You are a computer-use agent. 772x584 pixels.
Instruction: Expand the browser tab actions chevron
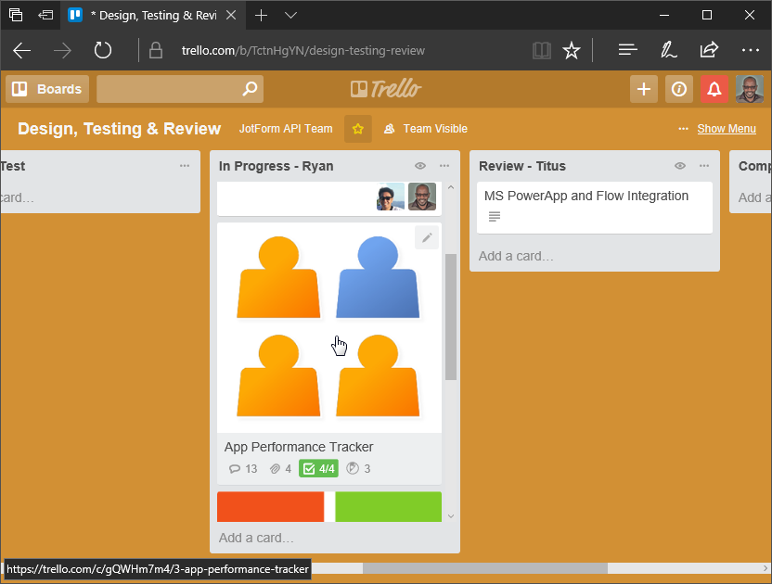[x=290, y=15]
